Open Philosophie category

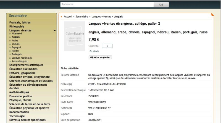tap(17, 27)
